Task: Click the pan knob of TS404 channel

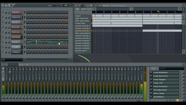Action: pos(6,47)
